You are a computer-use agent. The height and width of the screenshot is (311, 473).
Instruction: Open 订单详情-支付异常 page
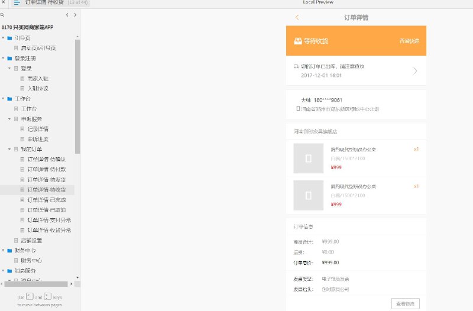point(49,220)
